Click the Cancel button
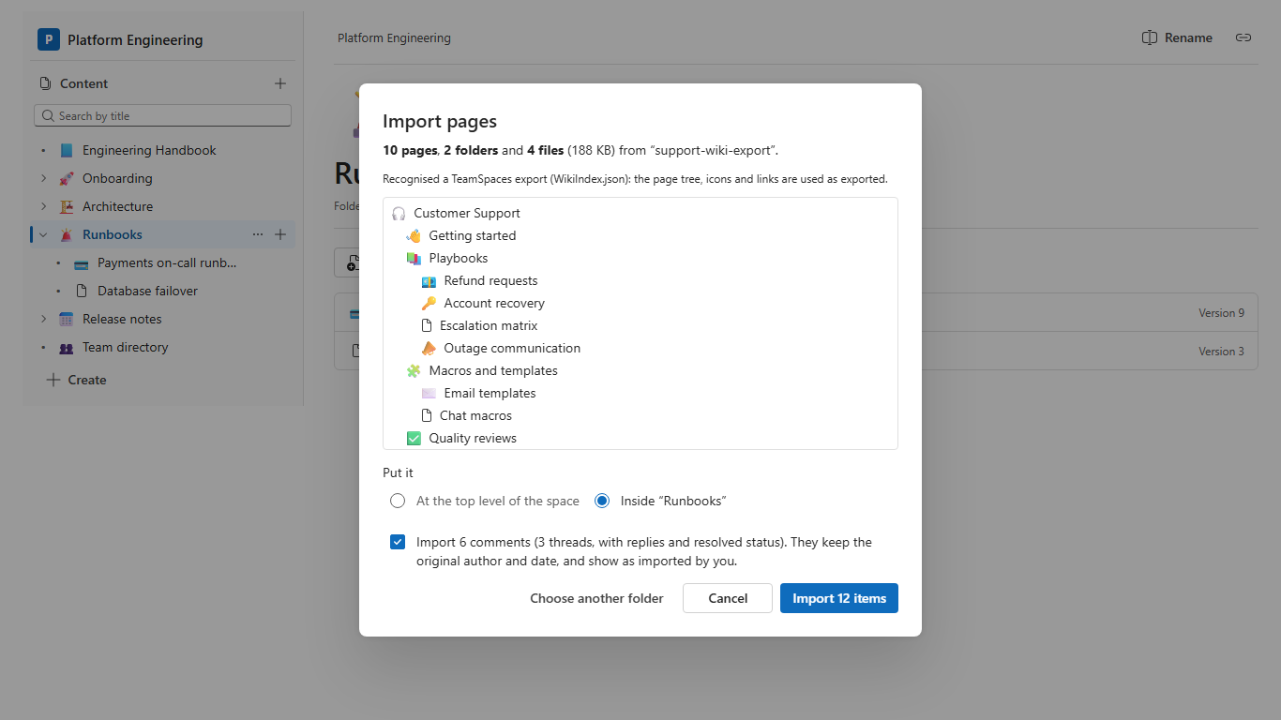 tap(728, 598)
